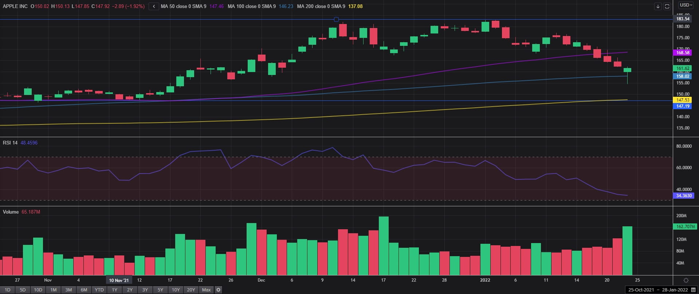Select the MA 50 indicator label
Viewport: 699px width, 294px height.
(184, 6)
